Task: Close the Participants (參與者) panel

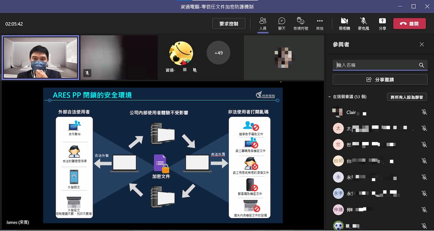Action: (422, 45)
